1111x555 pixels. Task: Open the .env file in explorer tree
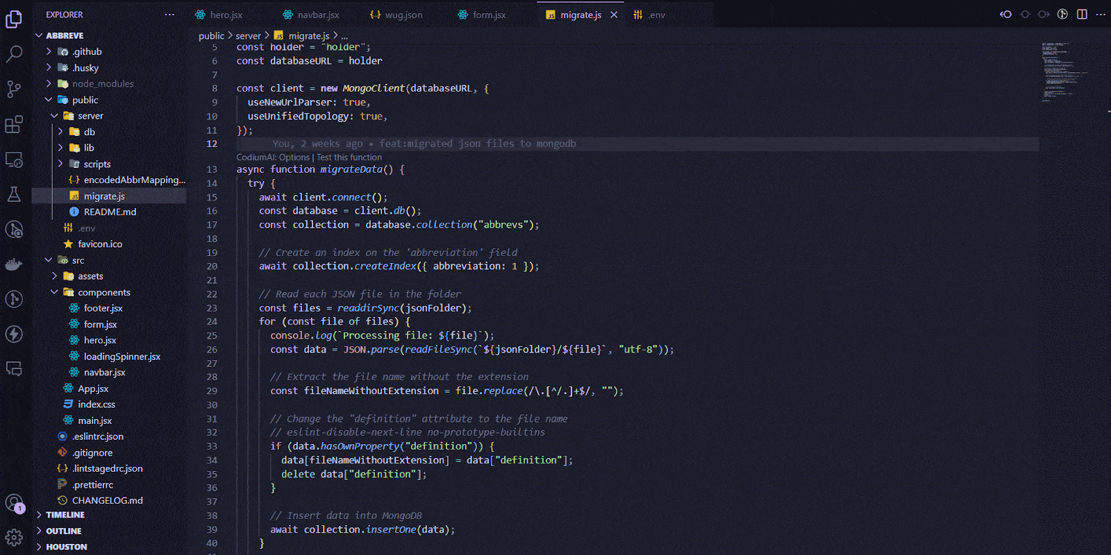(87, 228)
